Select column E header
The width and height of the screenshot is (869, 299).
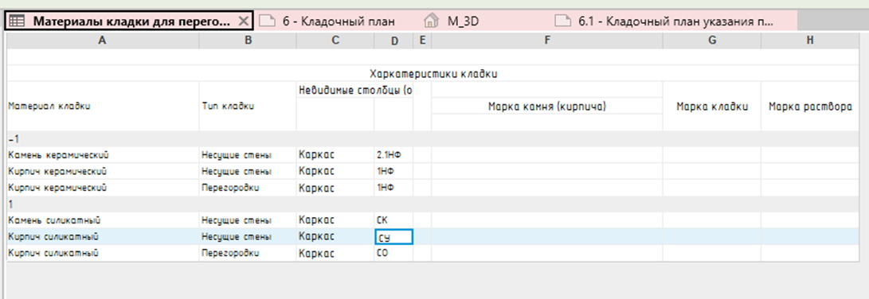pyautogui.click(x=422, y=41)
